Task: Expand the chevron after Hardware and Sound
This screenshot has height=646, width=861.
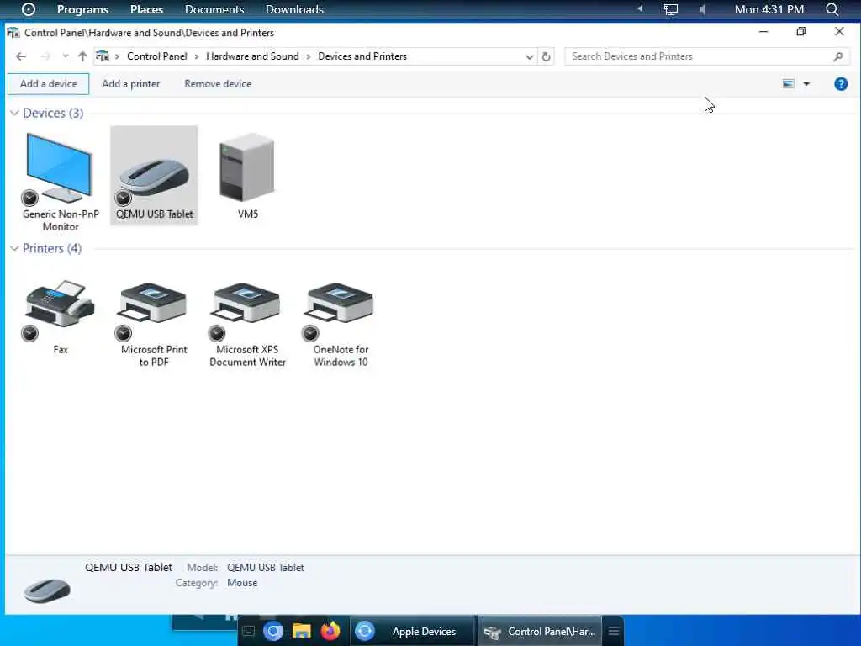Action: pyautogui.click(x=309, y=56)
